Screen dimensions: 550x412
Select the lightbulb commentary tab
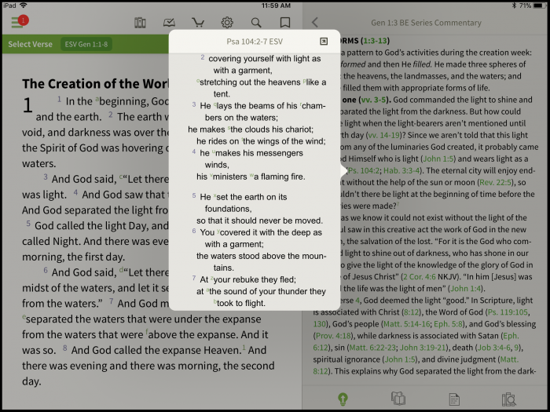[x=343, y=399]
